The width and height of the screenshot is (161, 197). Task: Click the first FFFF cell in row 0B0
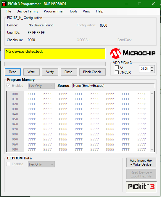[32, 149]
